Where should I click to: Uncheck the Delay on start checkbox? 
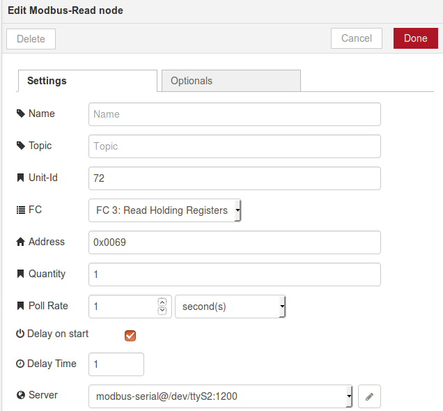point(130,336)
